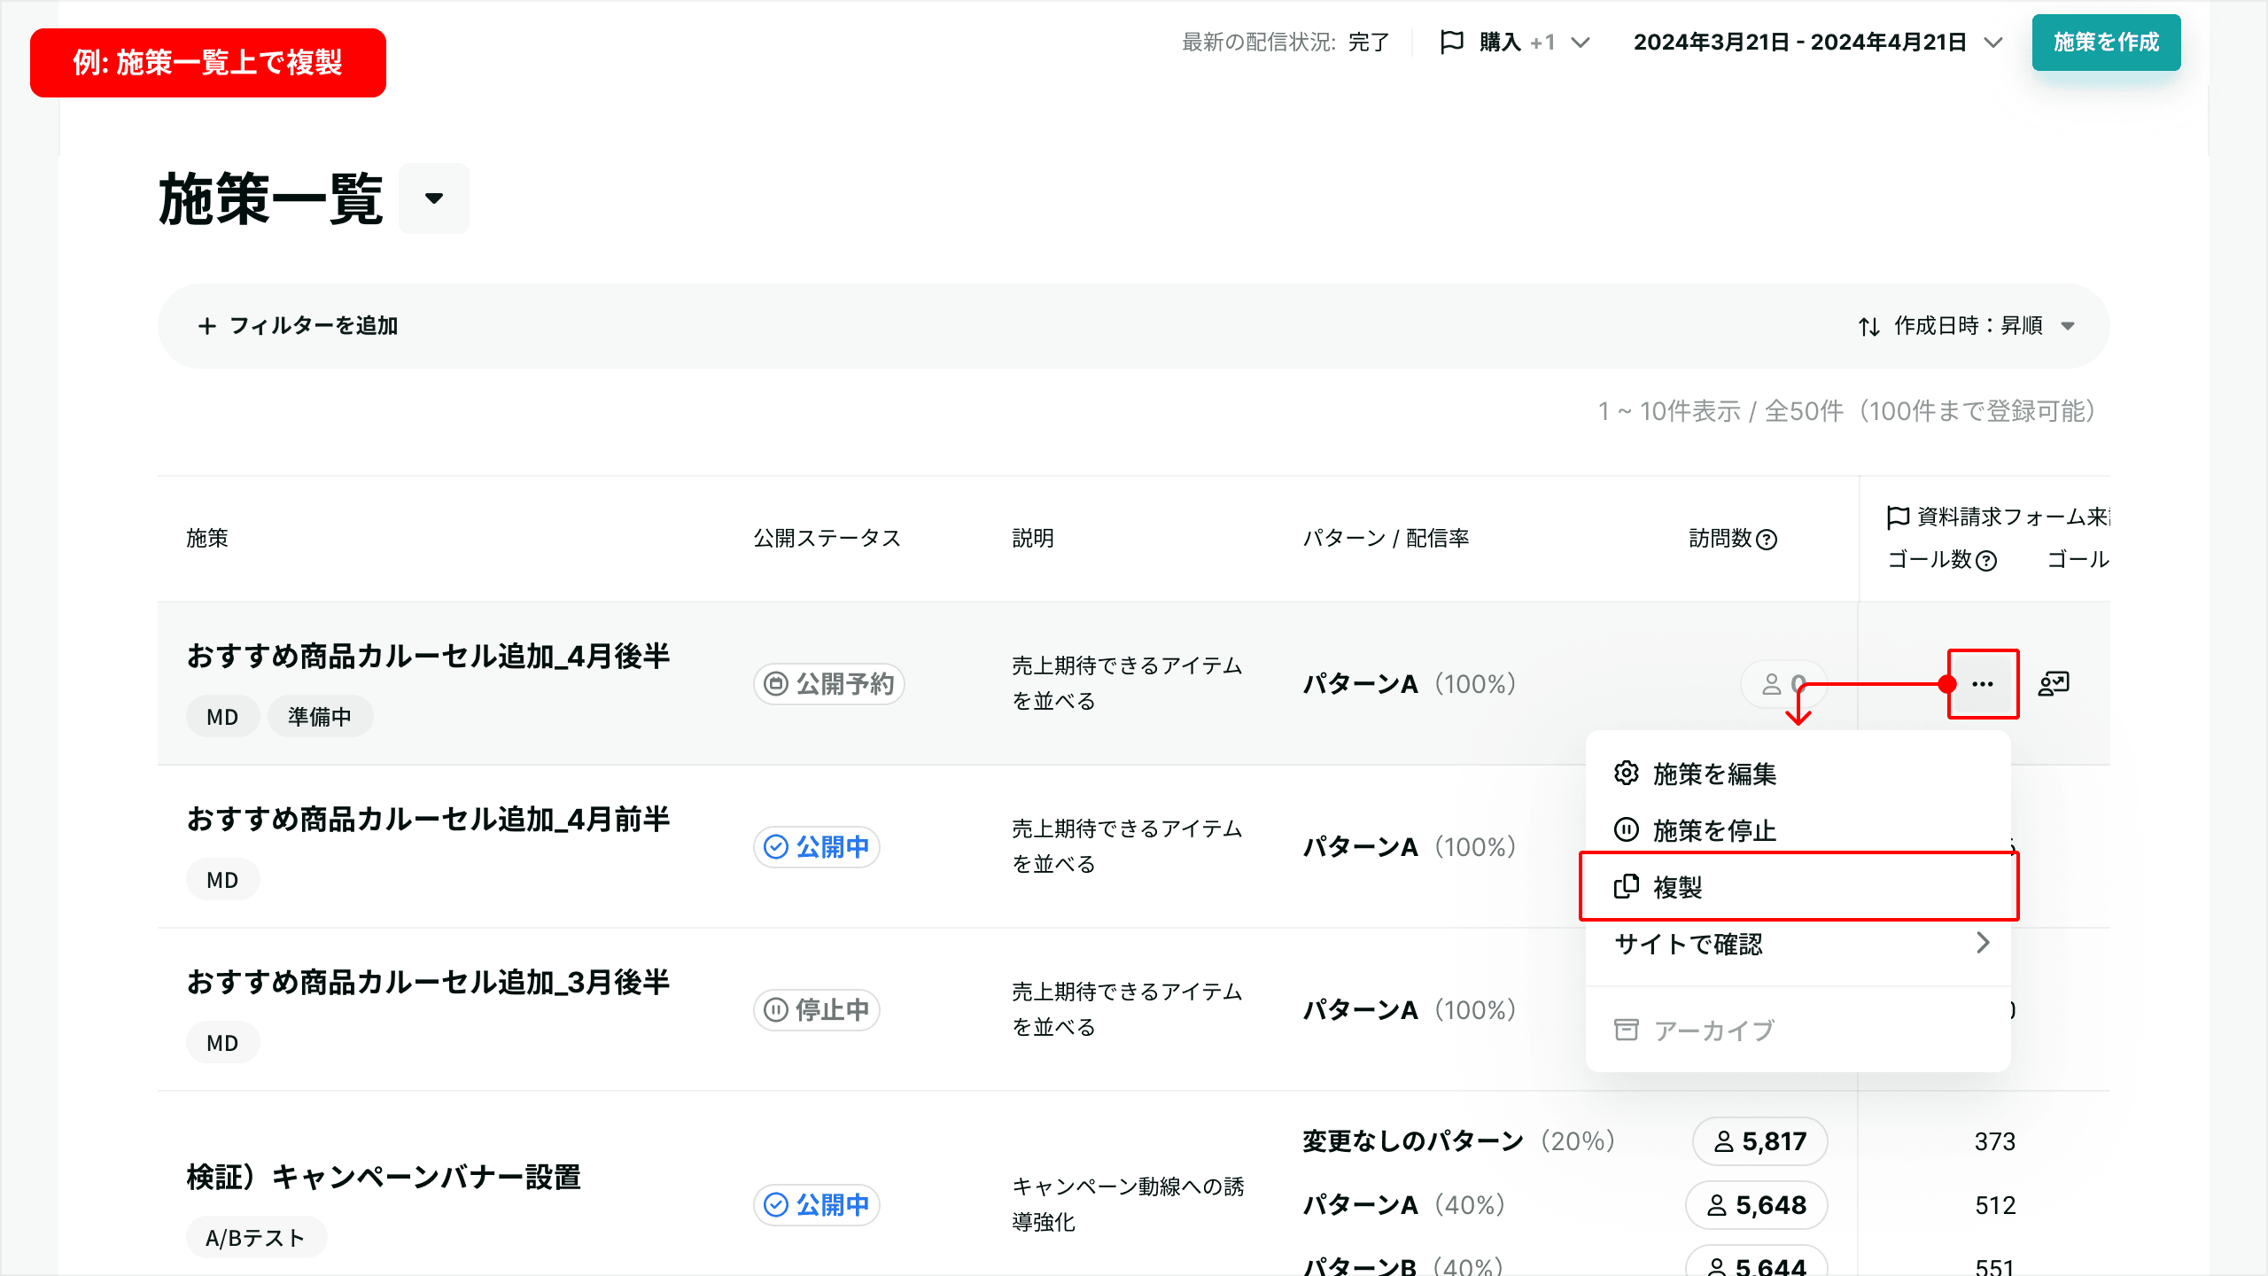Screen dimensions: 2268x1276
Task: Click help icon next to ゴール数
Action: coord(1987,561)
